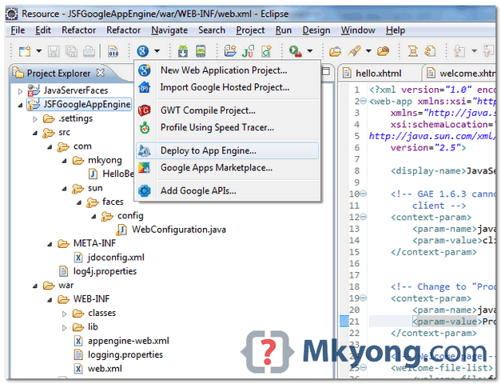This screenshot has width=501, height=384.
Task: Expand the classes folder under WEB-INF
Action: 64,314
